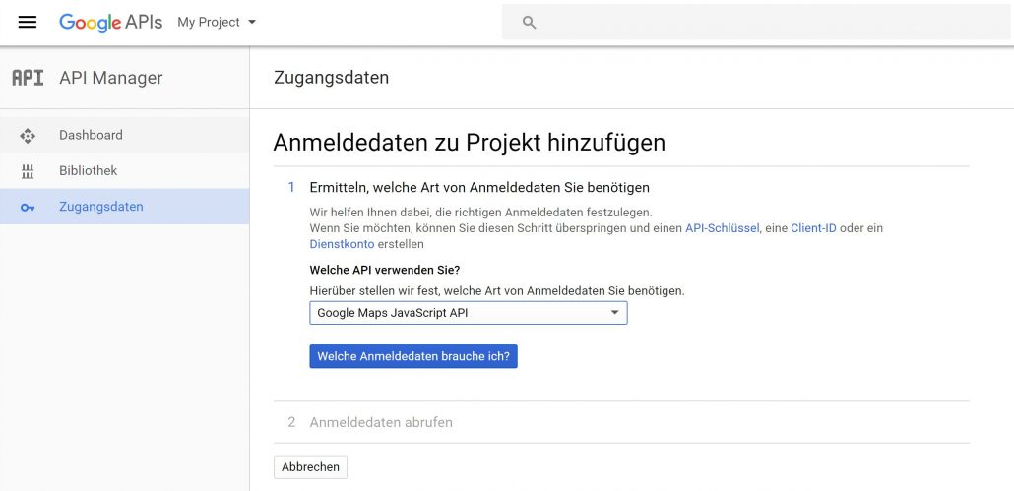The width and height of the screenshot is (1014, 491).
Task: Focus the top search field
Action: click(x=756, y=22)
